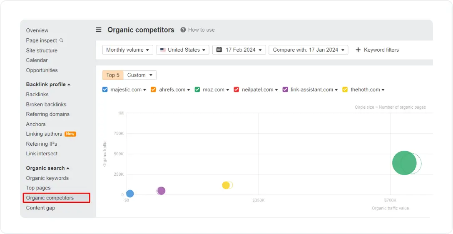The height and width of the screenshot is (234, 453).
Task: Click the yellow thehoth.com bubble on chart
Action: click(226, 185)
